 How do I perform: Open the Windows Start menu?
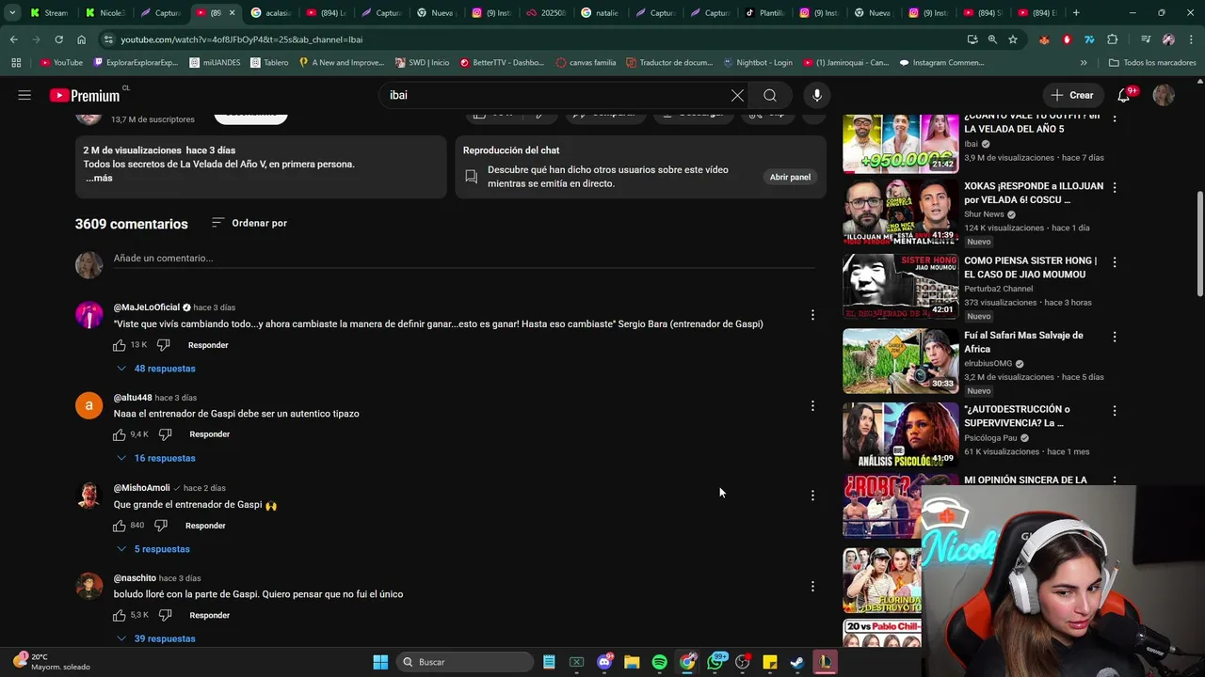pyautogui.click(x=380, y=662)
